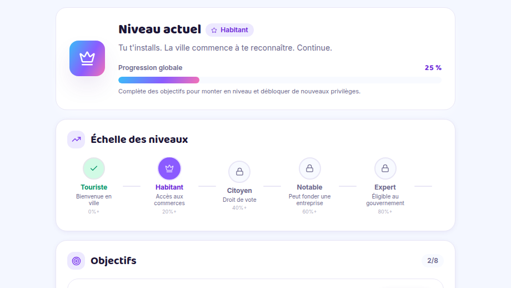Click the 'Droit de vote' description
The height and width of the screenshot is (288, 511).
pos(239,200)
